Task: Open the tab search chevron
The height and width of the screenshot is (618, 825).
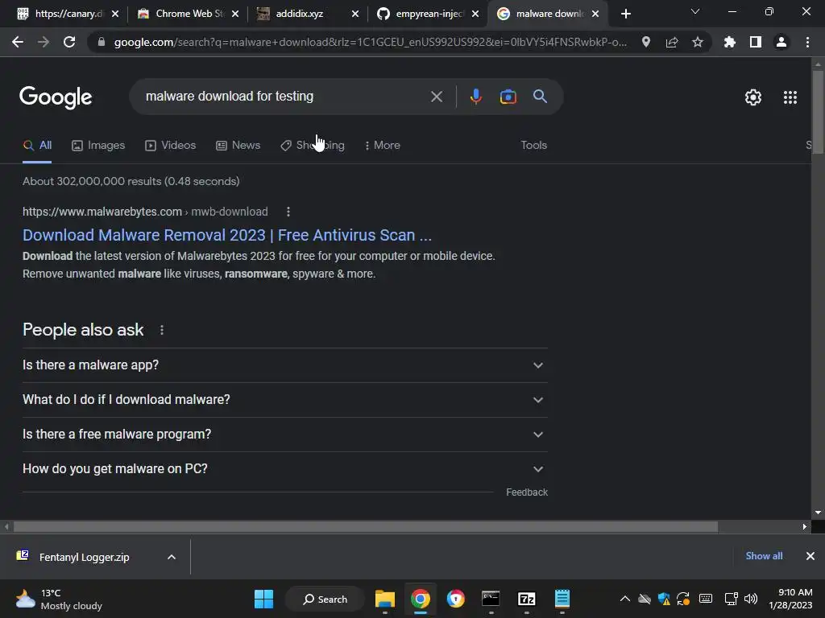Action: (695, 11)
